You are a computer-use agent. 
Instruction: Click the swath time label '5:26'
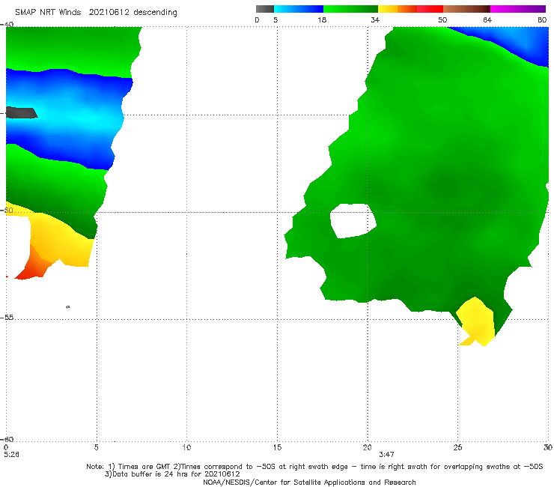tap(11, 455)
